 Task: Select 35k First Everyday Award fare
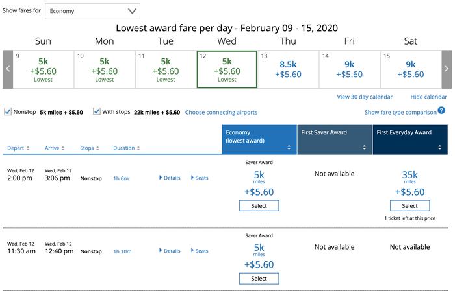coord(409,206)
